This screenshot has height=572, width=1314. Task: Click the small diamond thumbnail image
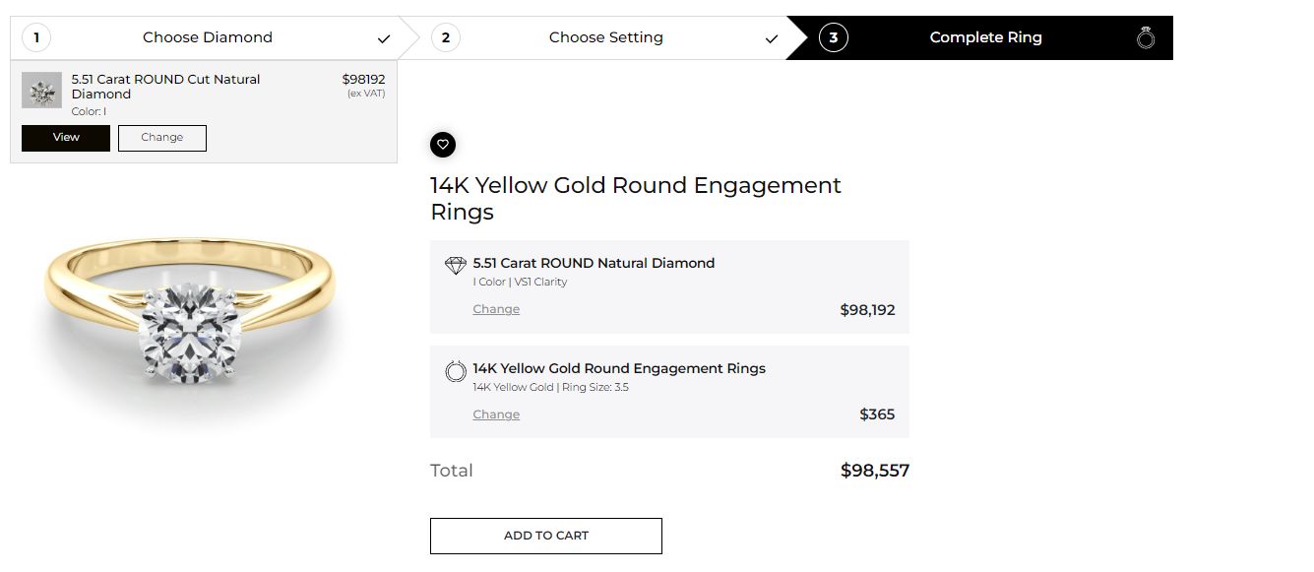(41, 91)
